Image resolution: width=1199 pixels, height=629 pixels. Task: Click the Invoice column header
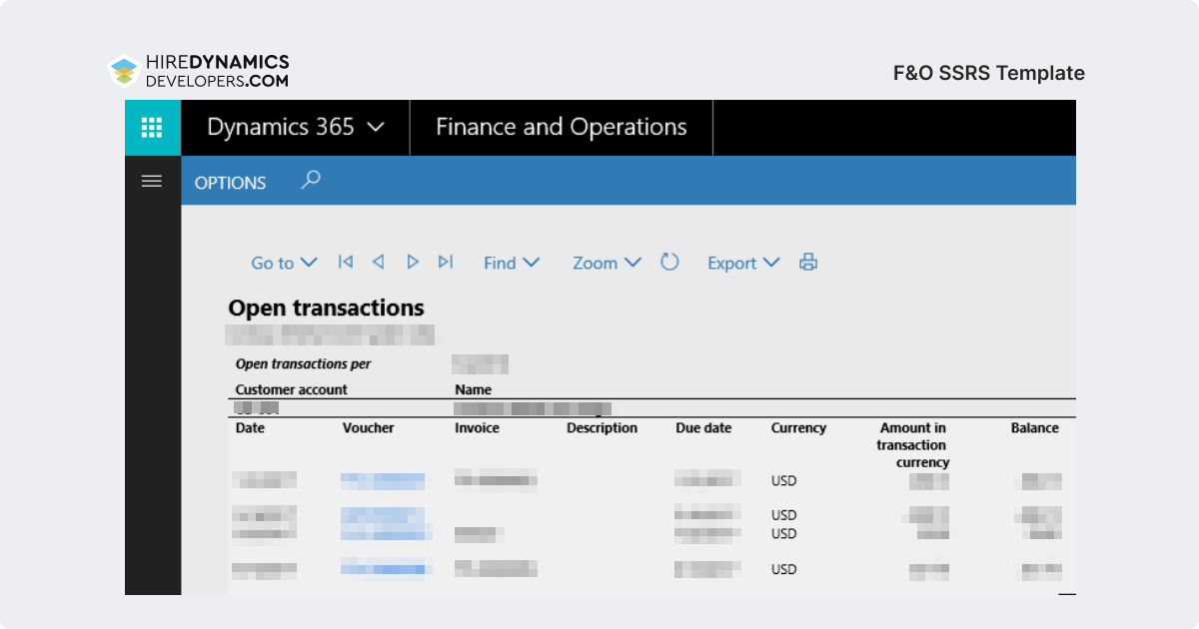pos(477,428)
